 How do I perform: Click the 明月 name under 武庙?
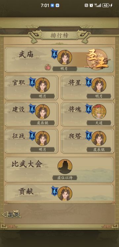(65, 69)
